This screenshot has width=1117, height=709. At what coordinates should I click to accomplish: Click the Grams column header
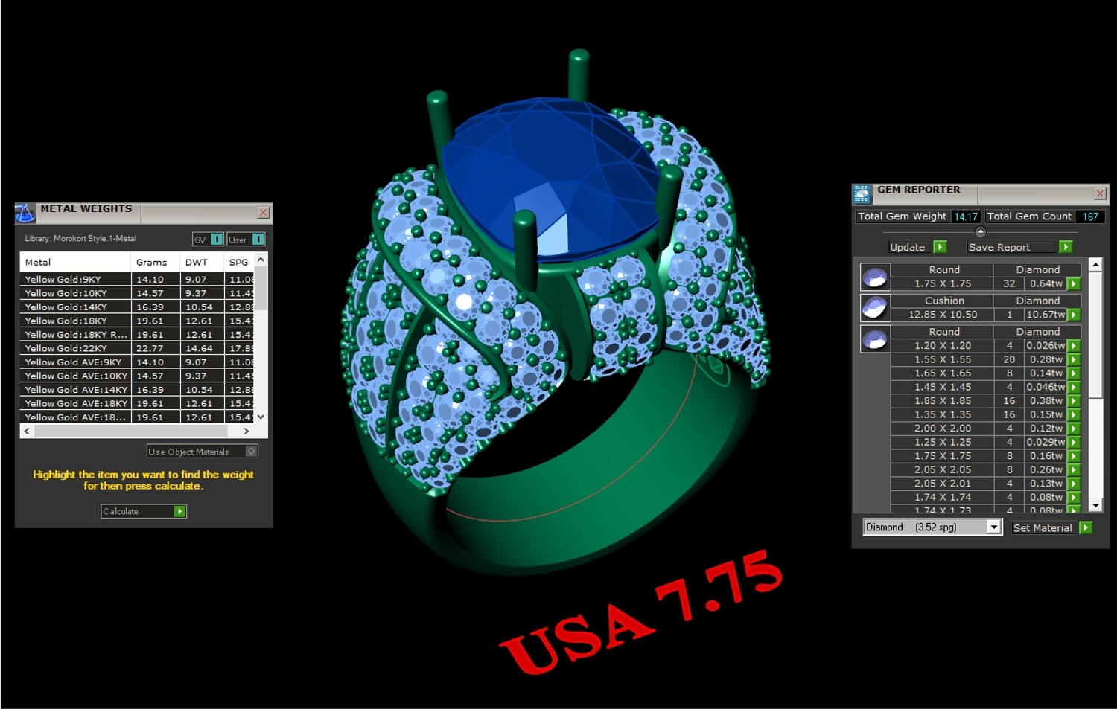155,263
